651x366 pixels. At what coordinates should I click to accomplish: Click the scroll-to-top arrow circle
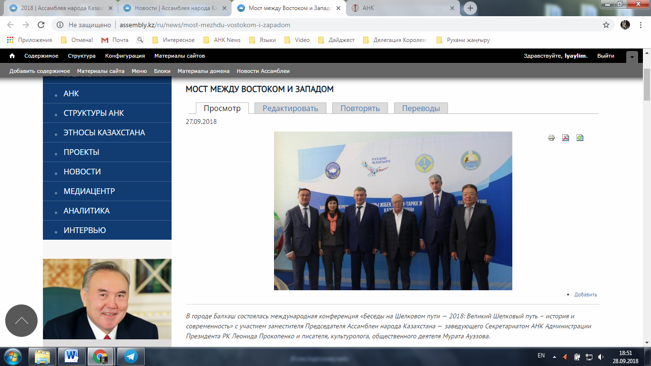tap(21, 321)
